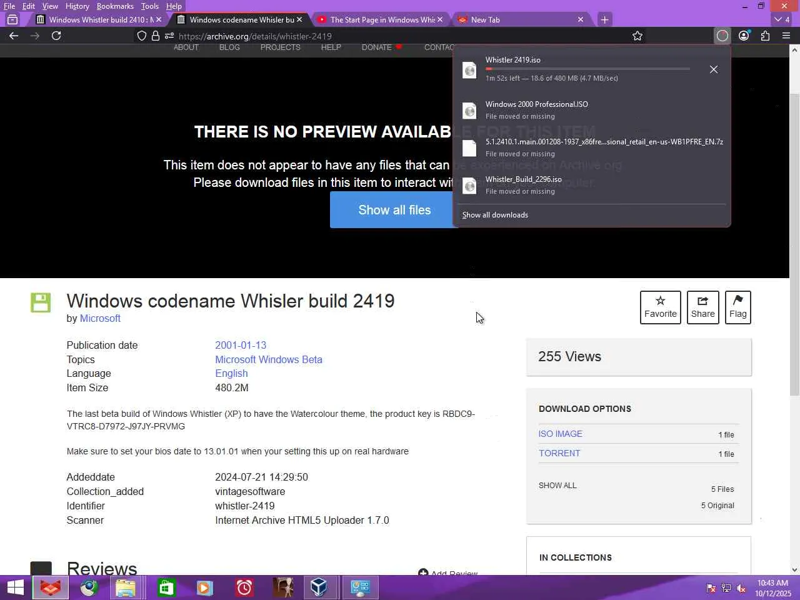Click the page vertical scrollbar thumb
The image size is (800, 600).
[795, 244]
